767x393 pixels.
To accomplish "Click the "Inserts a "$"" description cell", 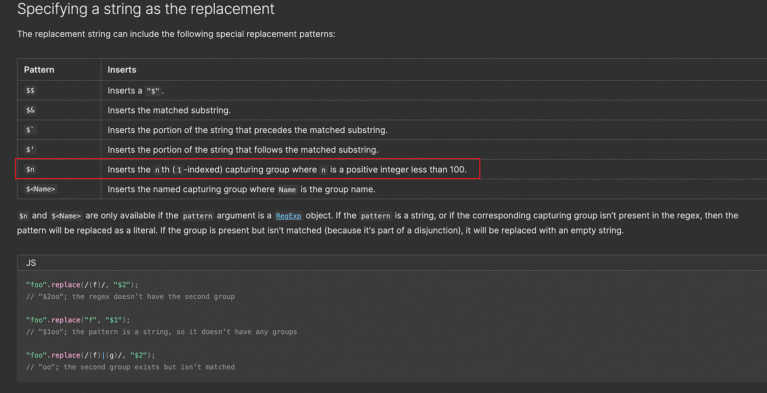I will point(136,90).
